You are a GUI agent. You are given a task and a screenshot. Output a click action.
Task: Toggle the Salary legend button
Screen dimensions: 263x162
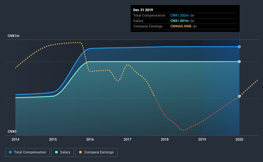tap(62, 152)
